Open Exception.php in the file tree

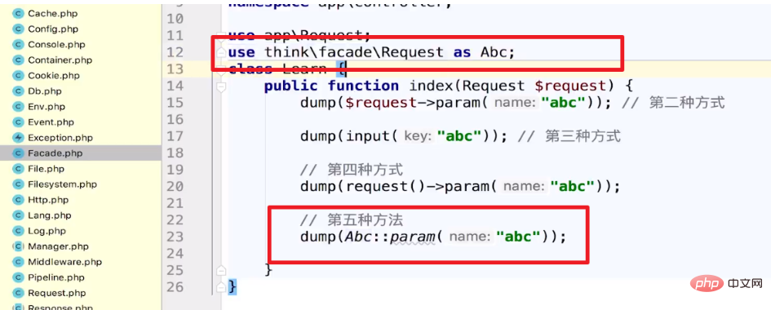(60, 138)
